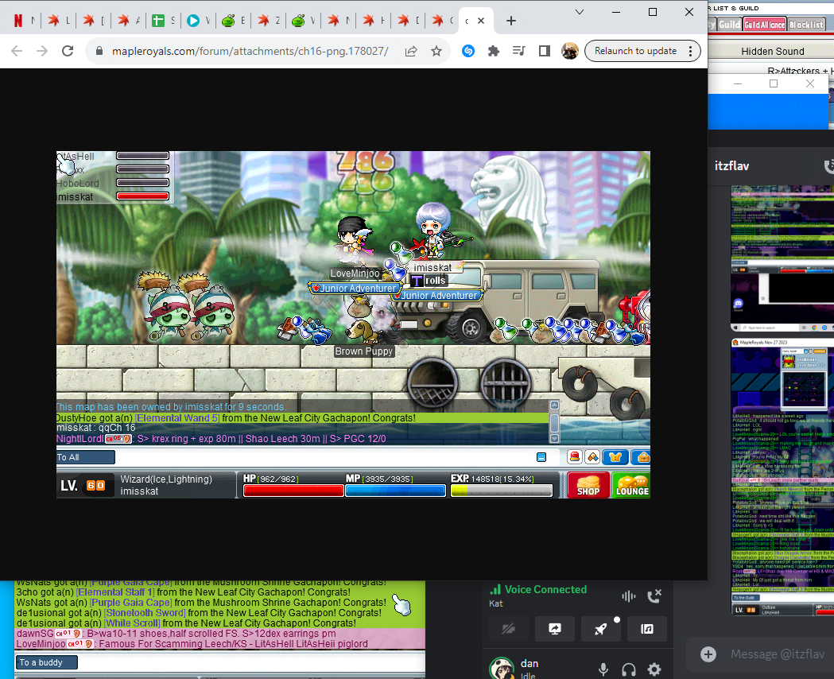834x679 pixels.
Task: Open Discord user settings gear
Action: tap(654, 669)
